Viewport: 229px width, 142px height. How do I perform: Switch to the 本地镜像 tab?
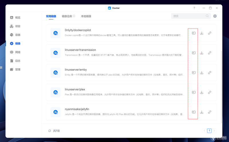tap(86, 16)
